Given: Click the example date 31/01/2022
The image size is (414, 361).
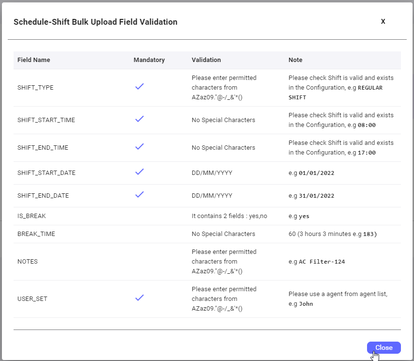Looking at the screenshot, I should click(316, 196).
